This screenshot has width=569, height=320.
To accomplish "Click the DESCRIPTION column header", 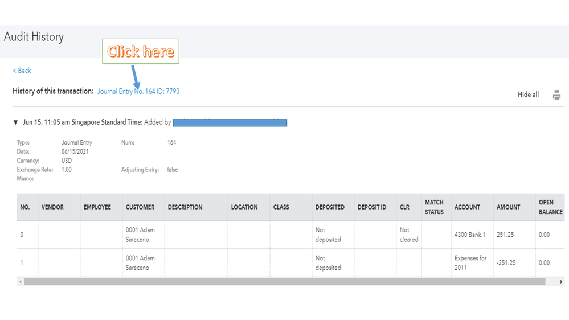I will (x=185, y=207).
